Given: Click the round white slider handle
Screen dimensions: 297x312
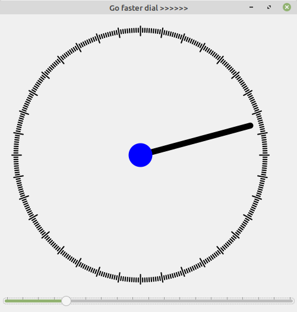Looking at the screenshot, I should 66,301.
